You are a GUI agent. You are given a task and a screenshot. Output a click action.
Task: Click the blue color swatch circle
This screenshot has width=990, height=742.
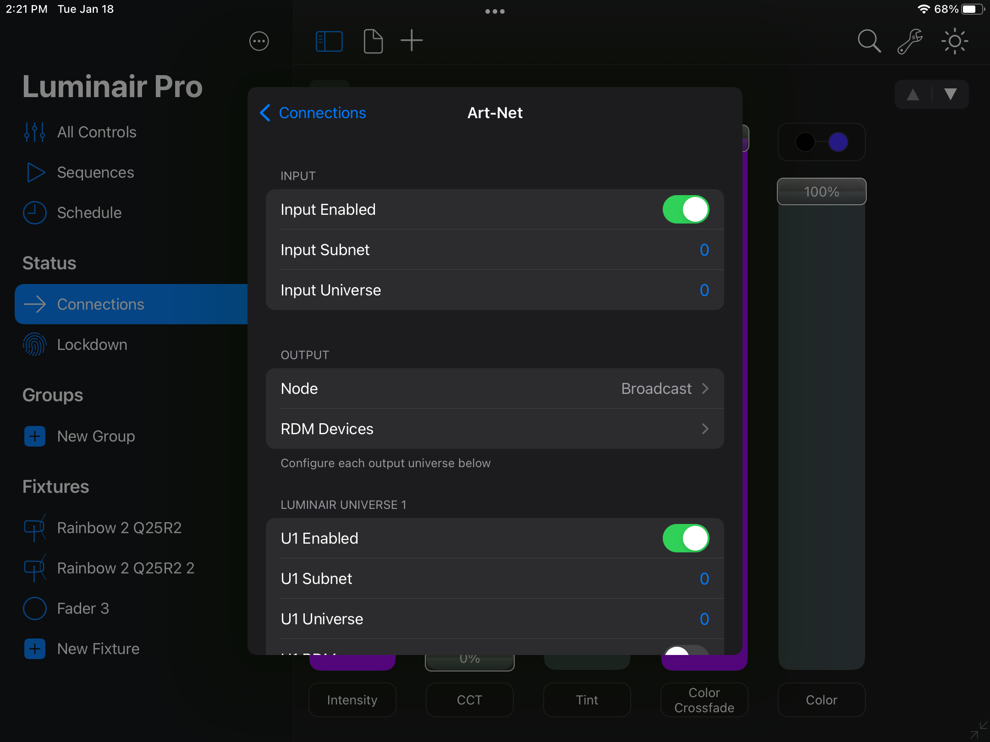(x=838, y=142)
